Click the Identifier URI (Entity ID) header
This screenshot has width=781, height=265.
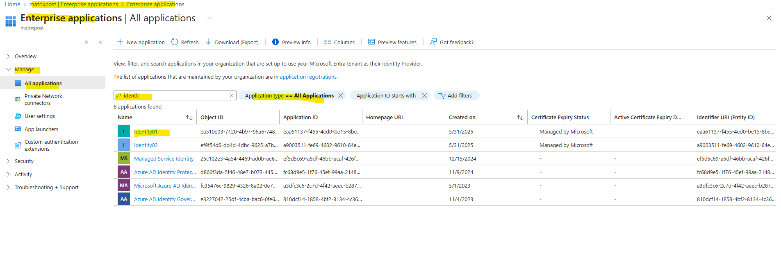click(726, 117)
